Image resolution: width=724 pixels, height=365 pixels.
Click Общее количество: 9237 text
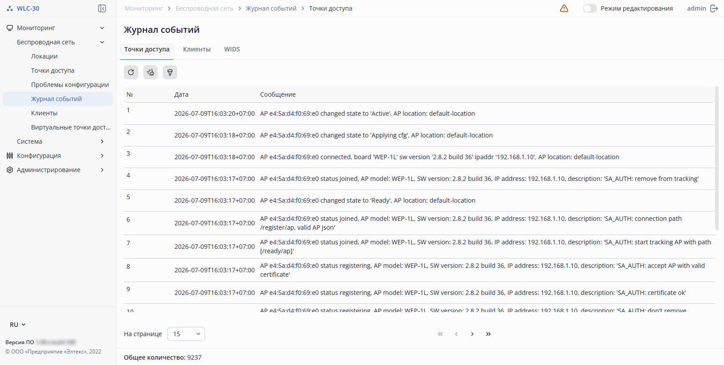(x=162, y=357)
